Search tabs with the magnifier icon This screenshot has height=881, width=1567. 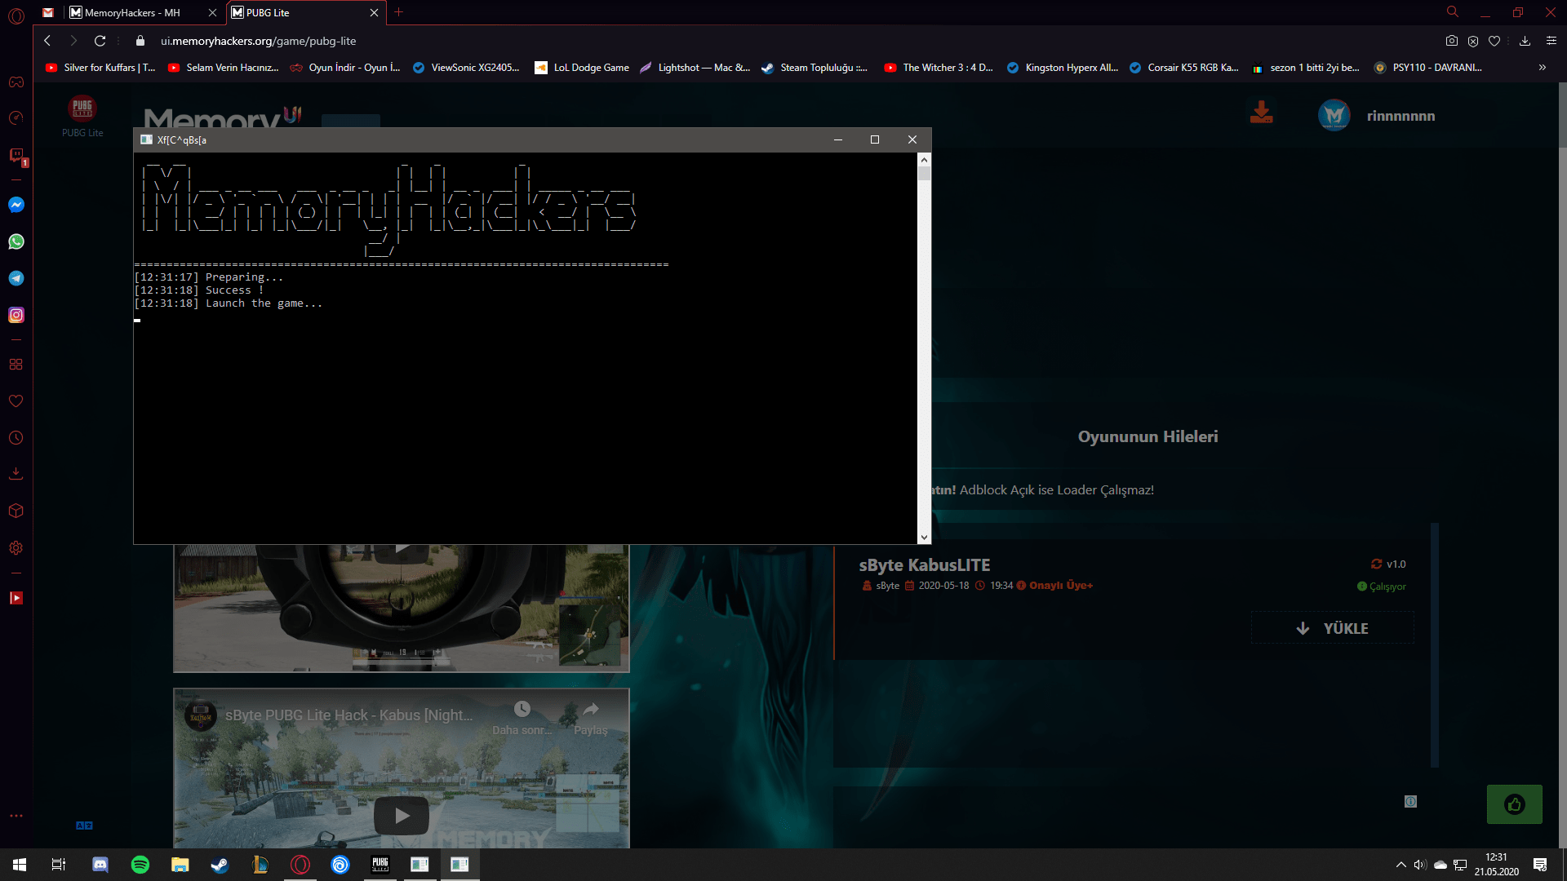pos(1453,12)
